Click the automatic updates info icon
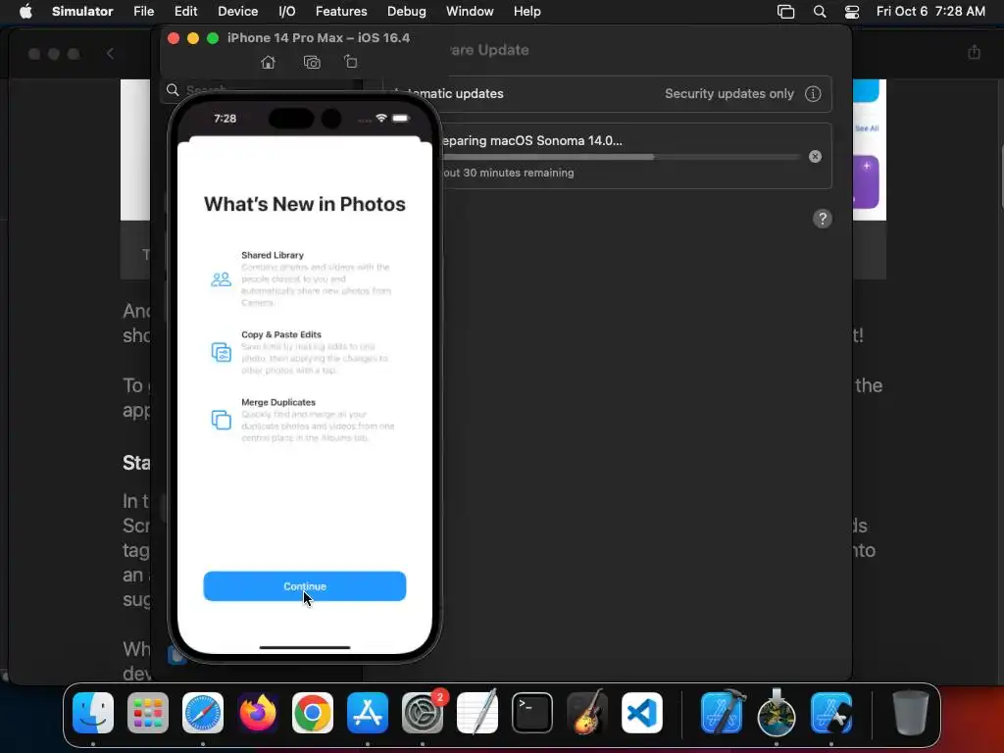This screenshot has width=1004, height=753. click(x=813, y=93)
